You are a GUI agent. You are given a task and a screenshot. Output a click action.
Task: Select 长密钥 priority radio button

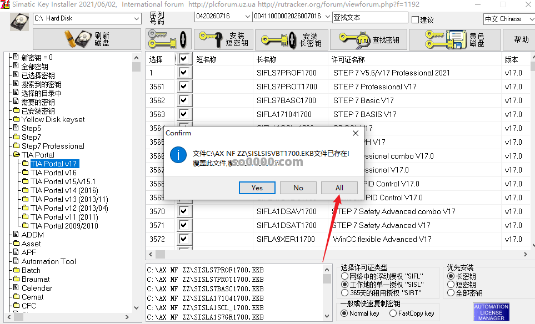click(451, 276)
